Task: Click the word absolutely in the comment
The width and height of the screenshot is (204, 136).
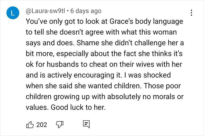Action: click(124, 97)
